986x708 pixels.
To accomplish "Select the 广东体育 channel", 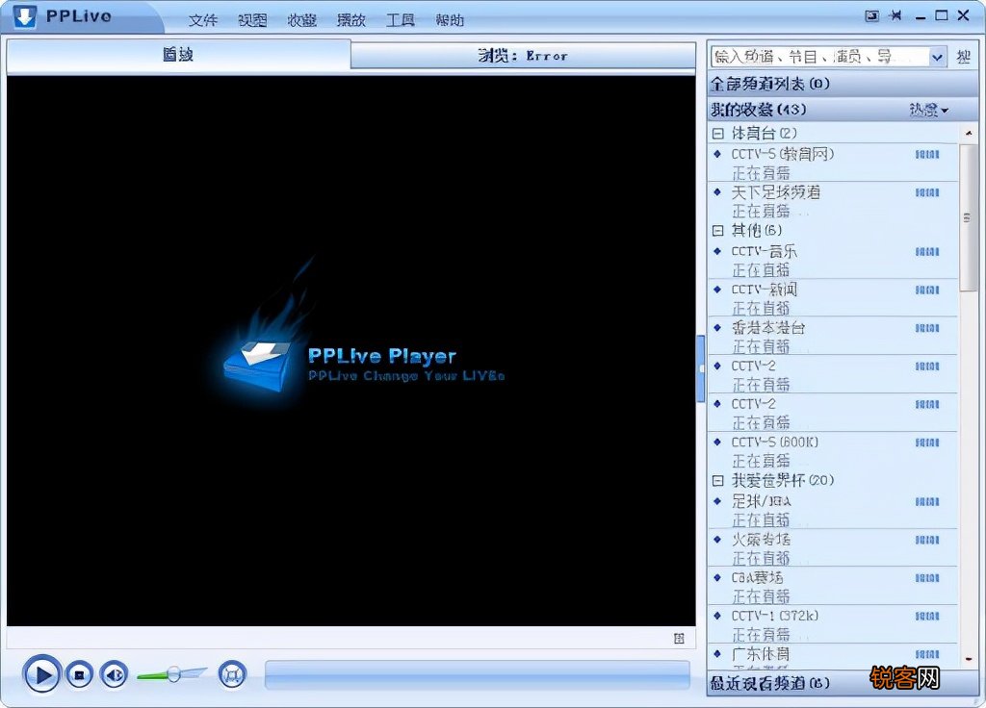I will [x=833, y=657].
